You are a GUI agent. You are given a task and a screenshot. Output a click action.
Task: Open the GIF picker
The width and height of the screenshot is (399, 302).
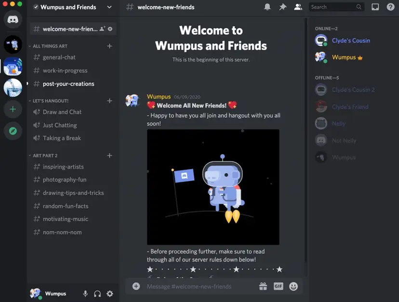[278, 286]
